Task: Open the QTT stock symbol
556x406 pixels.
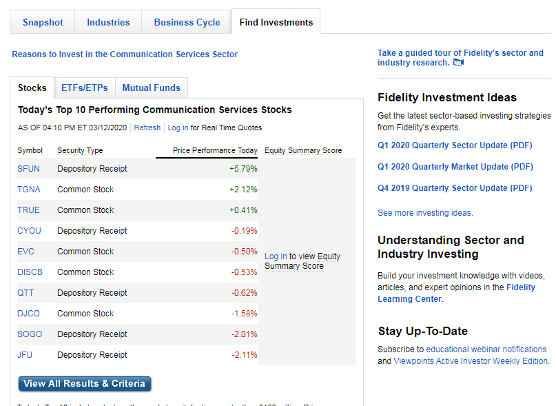Action: tap(25, 293)
